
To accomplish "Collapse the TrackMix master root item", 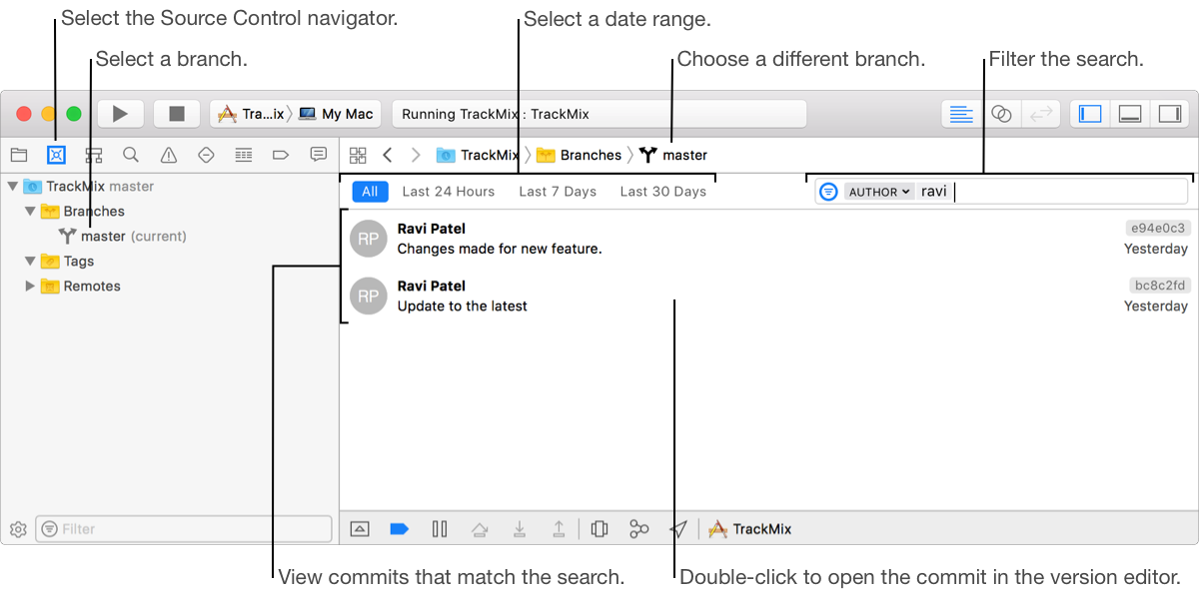I will pyautogui.click(x=12, y=186).
